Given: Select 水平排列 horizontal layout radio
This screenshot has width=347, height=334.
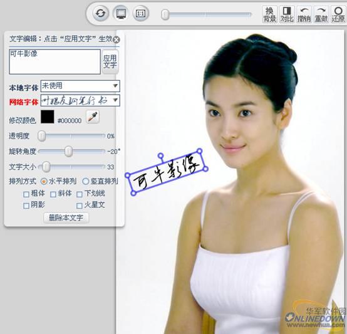Looking at the screenshot, I should [x=44, y=182].
